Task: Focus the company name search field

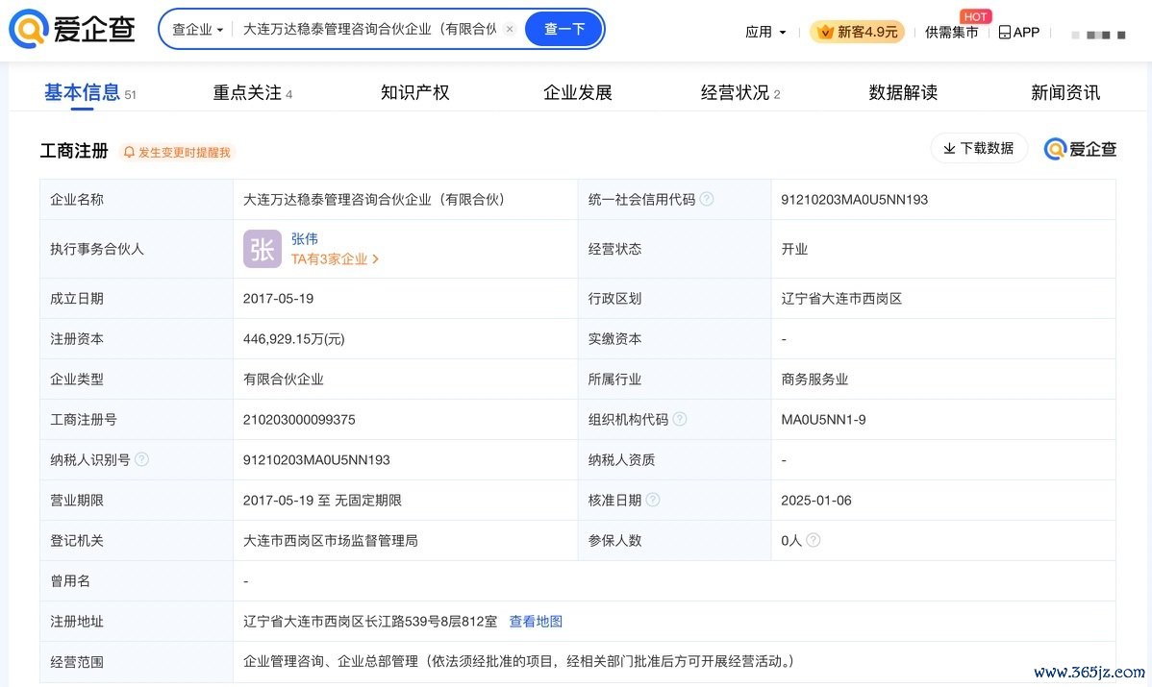Action: coord(369,30)
